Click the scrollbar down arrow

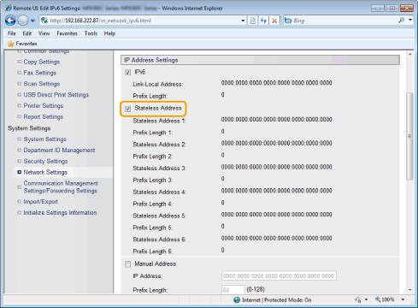click(x=409, y=290)
